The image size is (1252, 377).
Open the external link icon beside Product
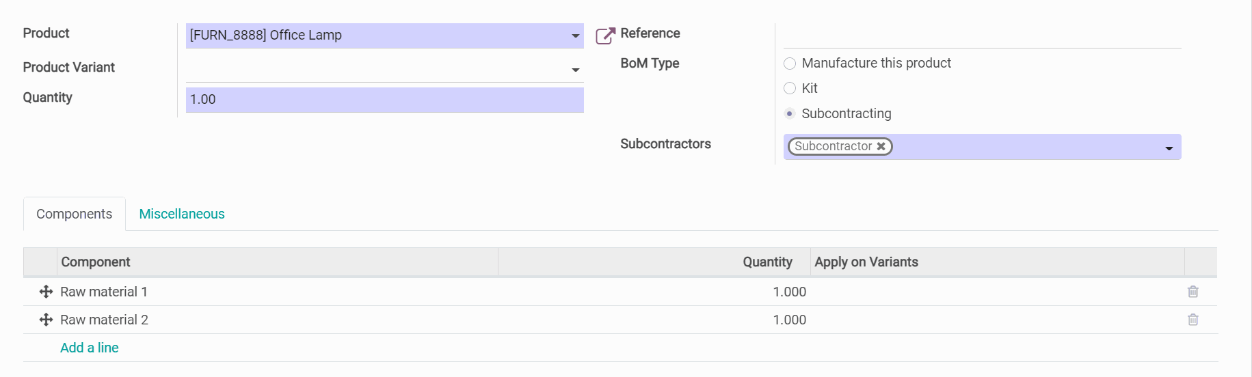(604, 36)
